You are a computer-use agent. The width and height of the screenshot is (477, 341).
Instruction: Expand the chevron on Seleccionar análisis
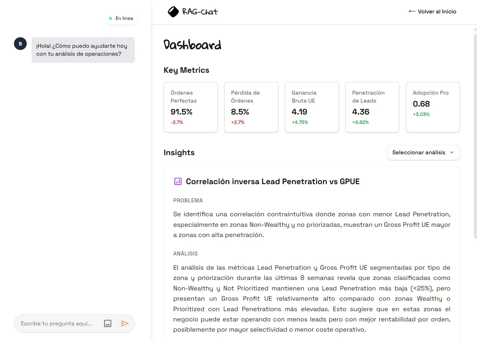coord(451,152)
